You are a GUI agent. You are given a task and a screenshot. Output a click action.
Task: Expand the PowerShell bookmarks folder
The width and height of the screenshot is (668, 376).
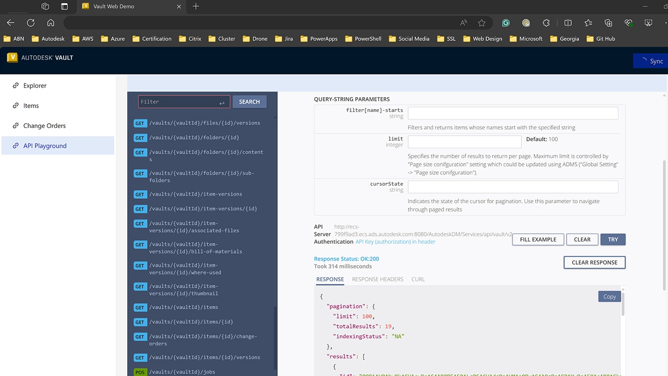click(x=363, y=39)
